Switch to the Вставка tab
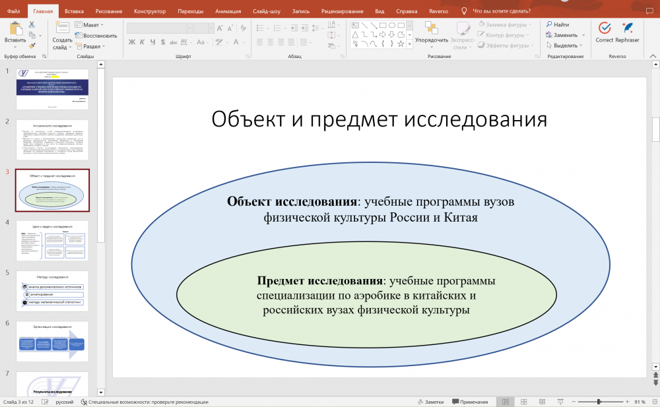 tap(74, 11)
